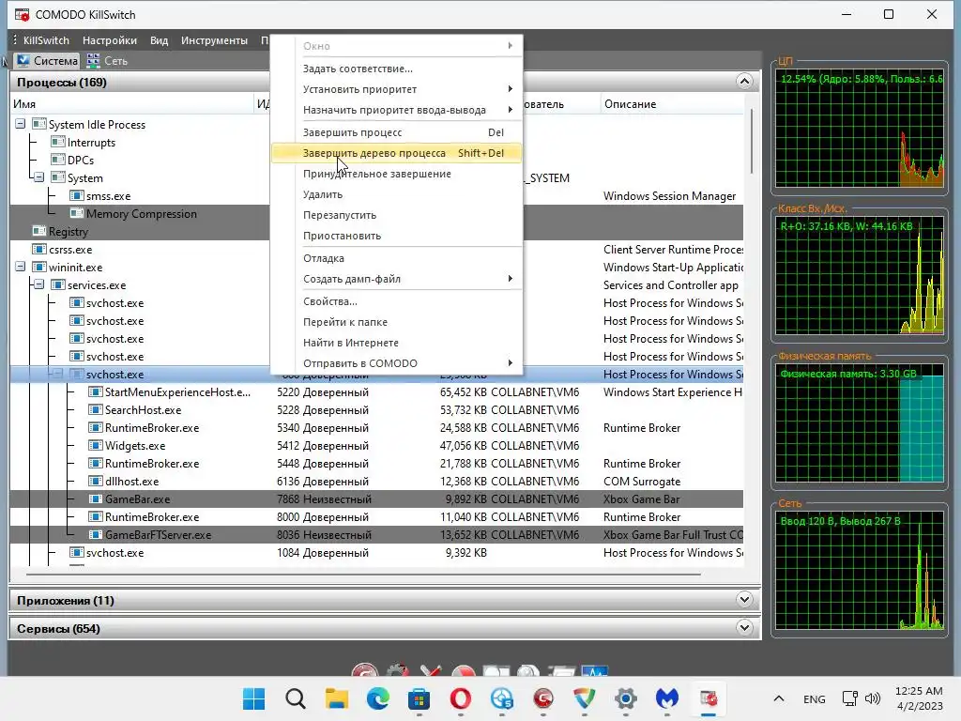Choose 'Перейти к папке' entry
The image size is (961, 721).
397,323
